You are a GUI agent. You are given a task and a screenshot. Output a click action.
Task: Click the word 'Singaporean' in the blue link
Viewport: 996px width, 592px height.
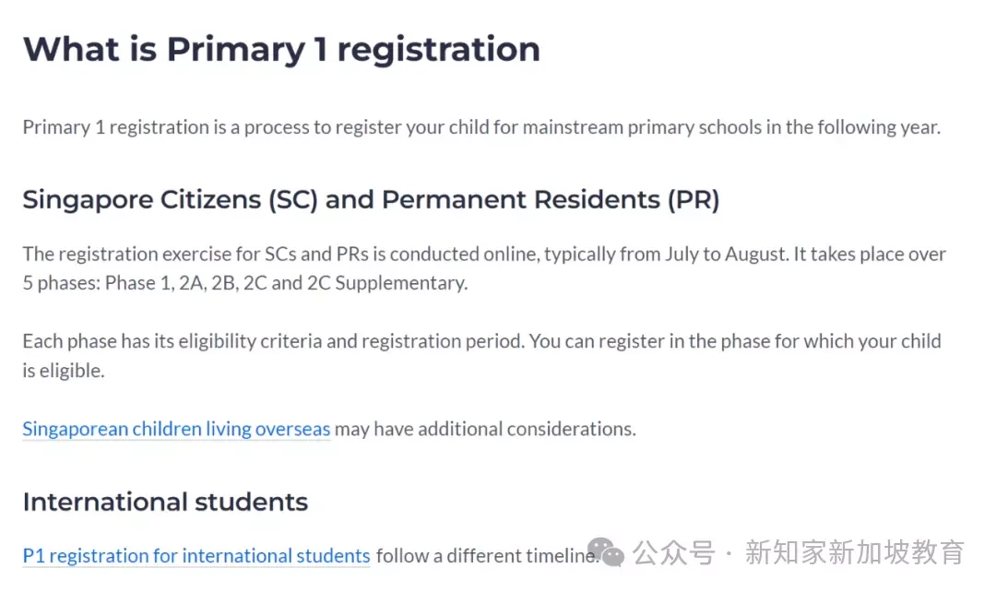pyautogui.click(x=76, y=430)
